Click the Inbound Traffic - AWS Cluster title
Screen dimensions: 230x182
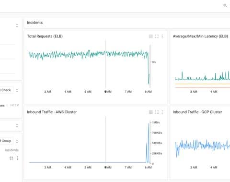[52, 112]
